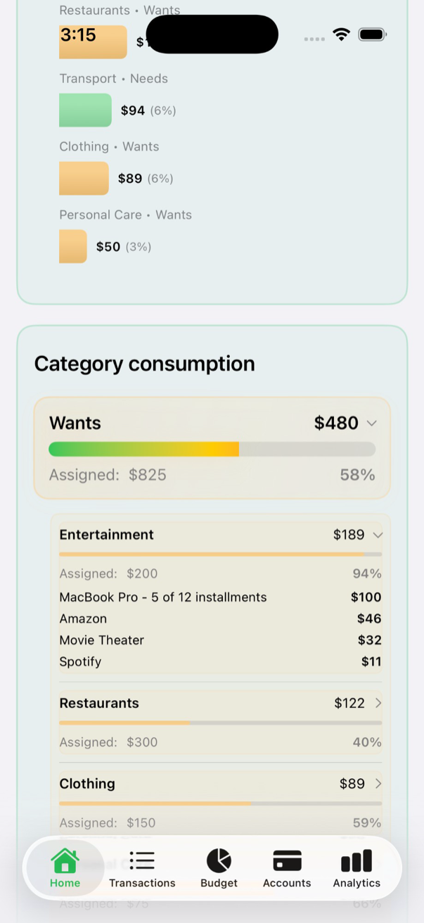This screenshot has width=424, height=923.
Task: Tap the green Transport spending bar
Action: click(85, 110)
